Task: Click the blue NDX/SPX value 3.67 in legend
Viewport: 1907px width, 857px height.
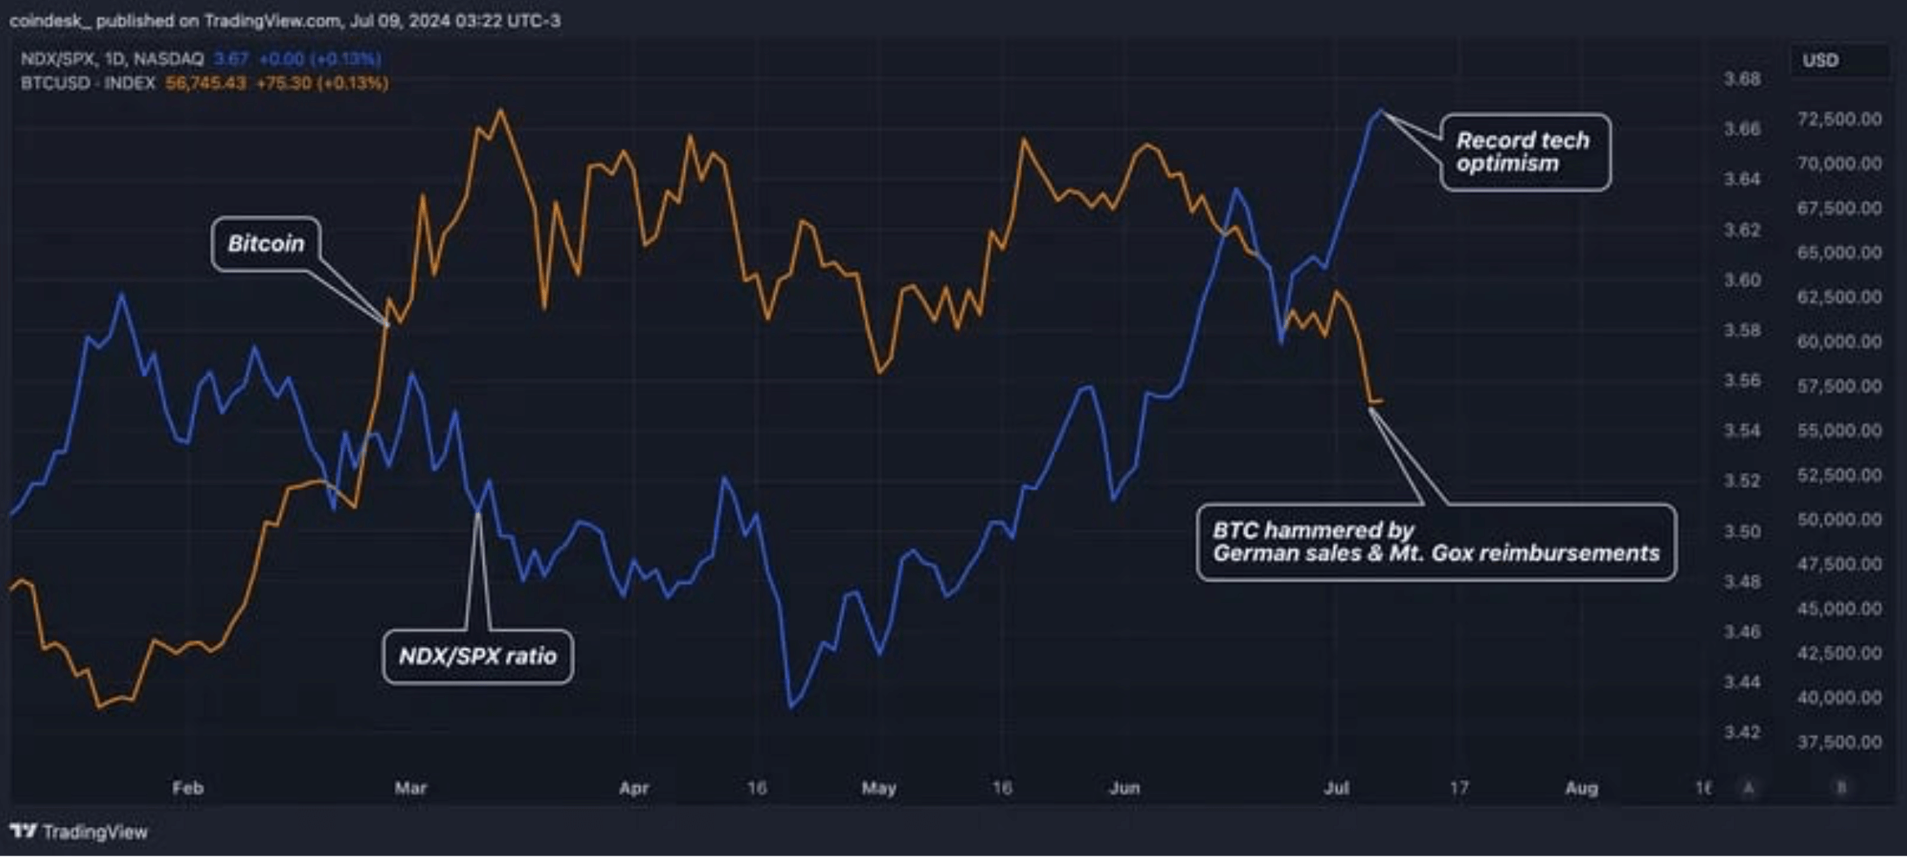Action: [x=231, y=59]
